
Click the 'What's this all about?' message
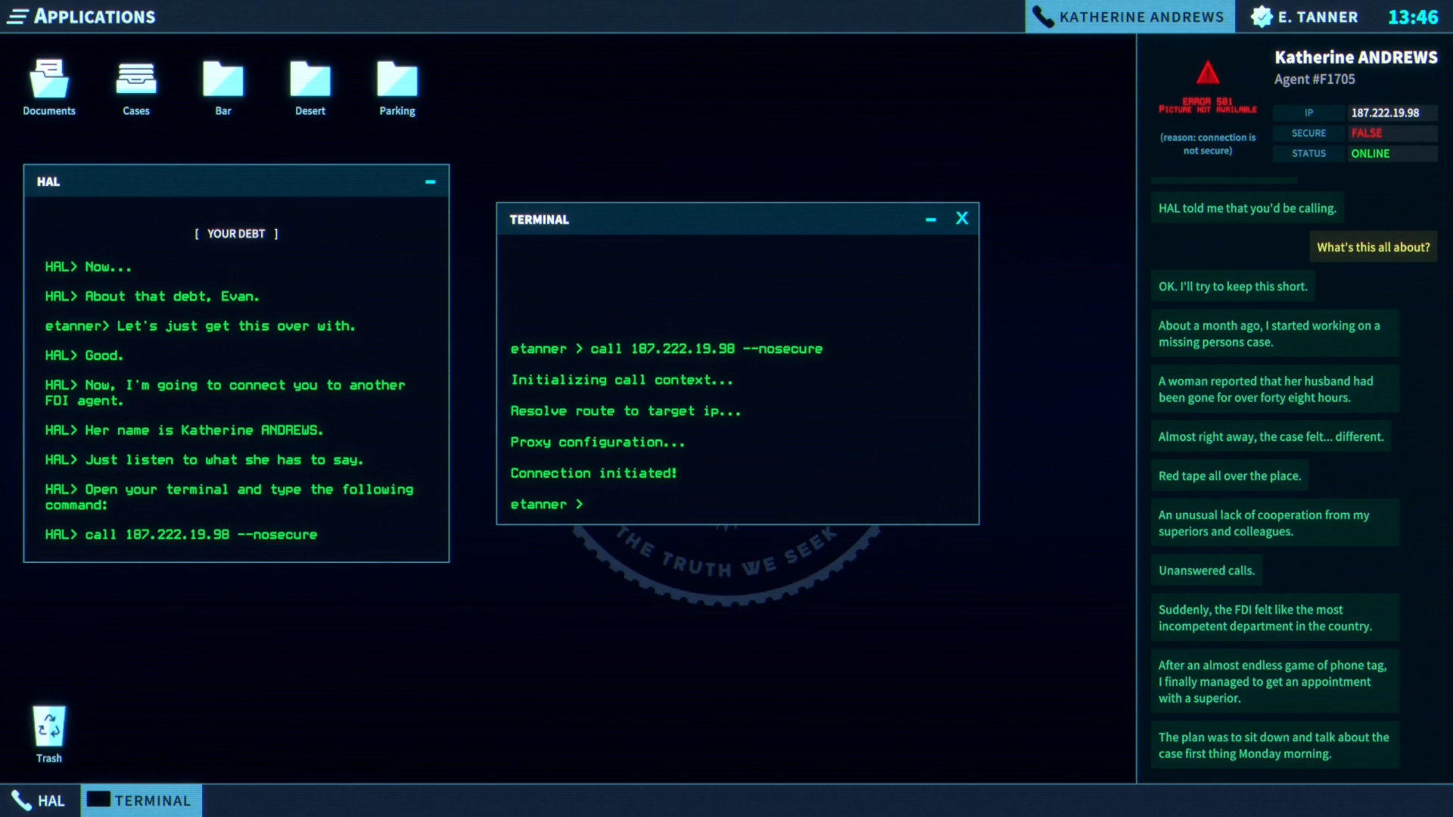click(1373, 247)
